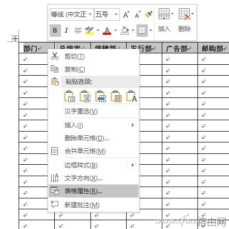229x229 pixels.
Task: Click the merge cells icon
Action: pos(55,151)
